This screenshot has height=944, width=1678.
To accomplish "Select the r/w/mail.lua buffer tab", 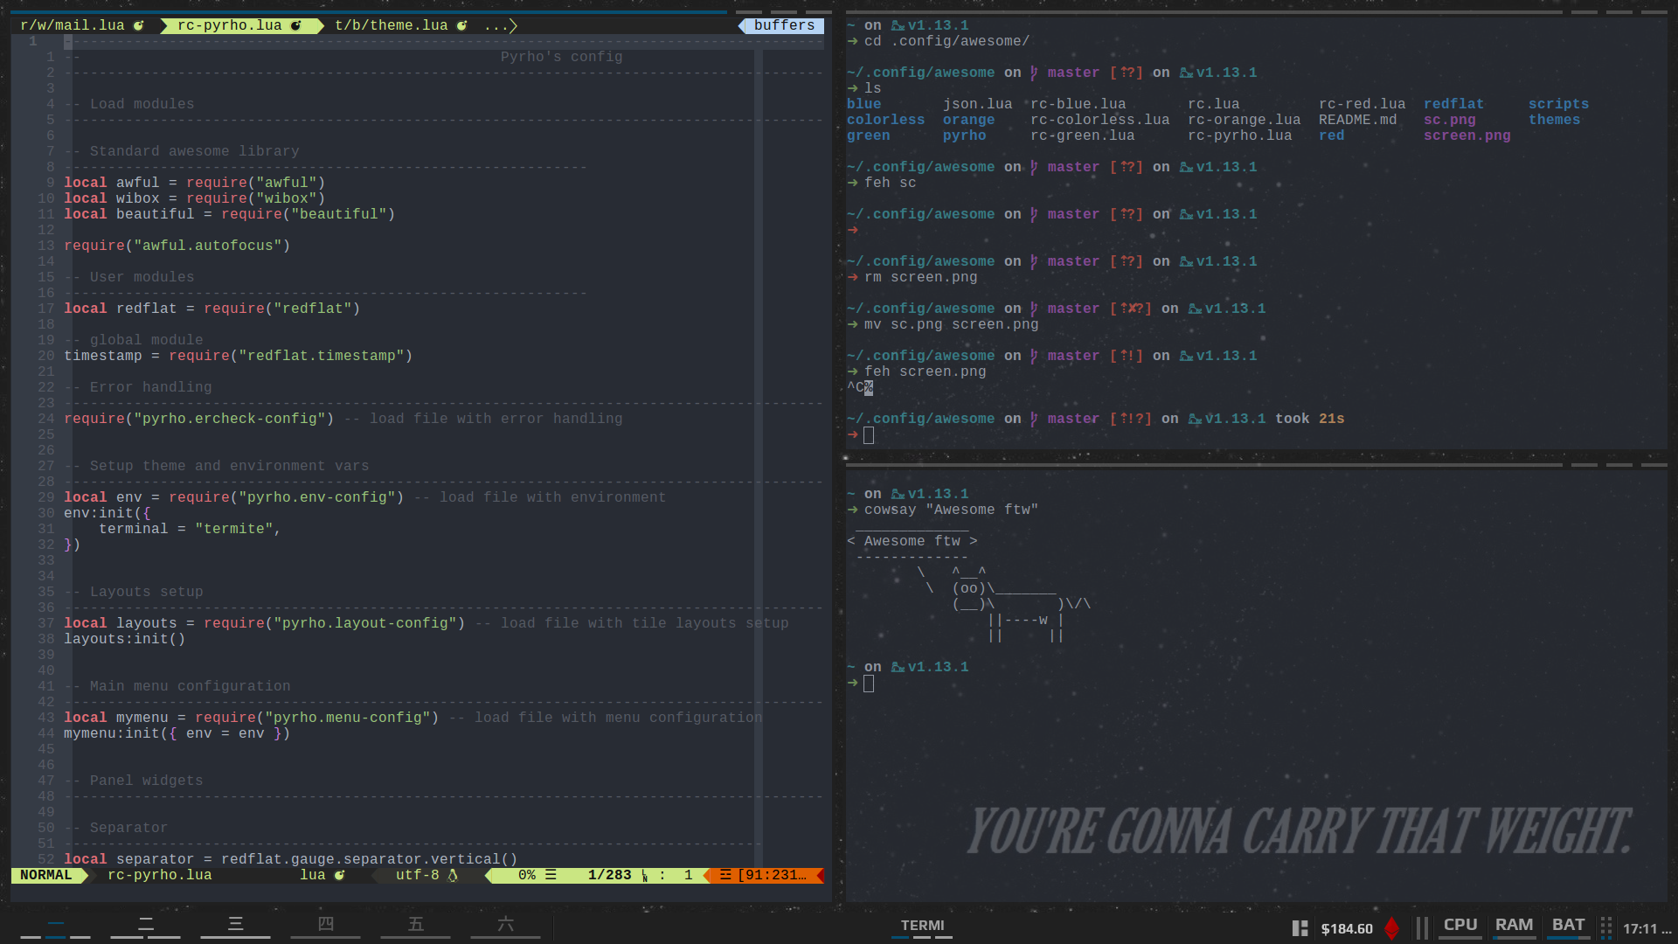I will coord(73,25).
